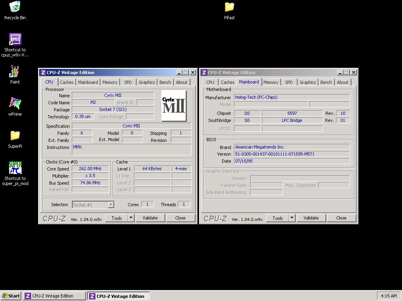Click the Multiplier value x 3.5
The height and width of the screenshot is (301, 402).
(90, 176)
